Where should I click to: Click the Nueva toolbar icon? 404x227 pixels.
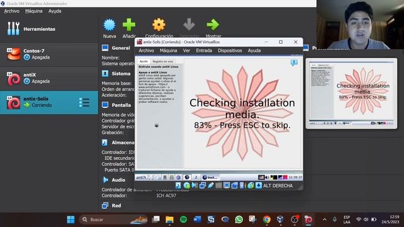click(x=109, y=25)
